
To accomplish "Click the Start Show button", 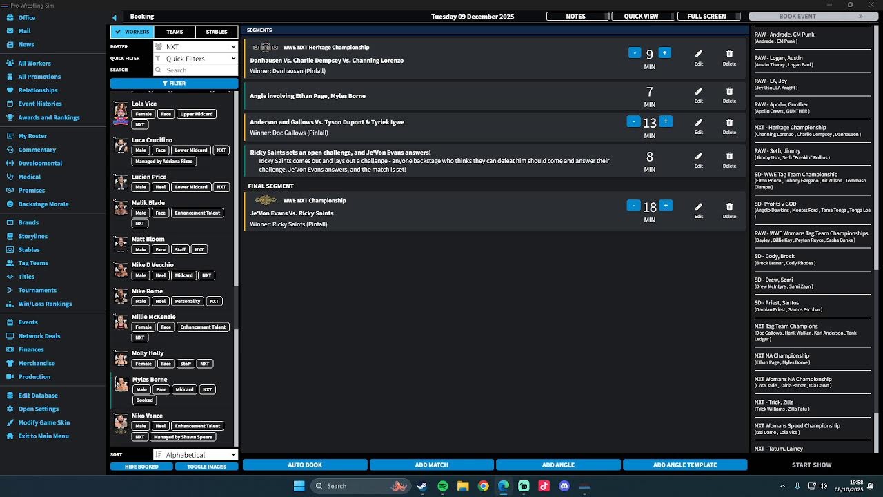I will [x=812, y=465].
